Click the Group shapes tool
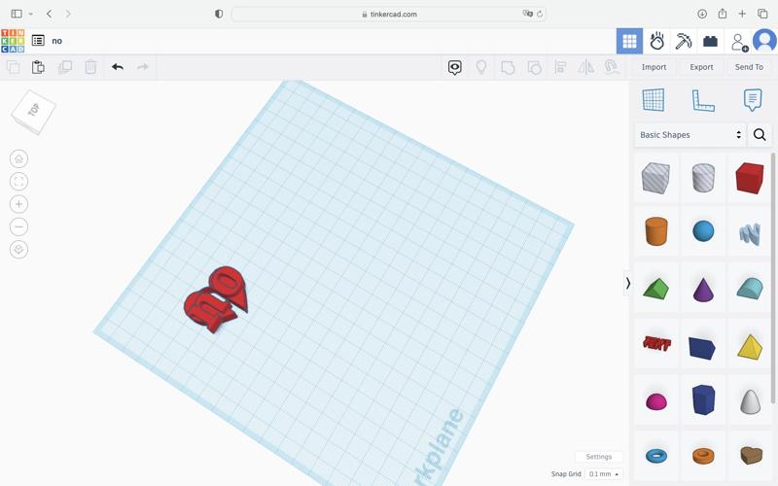 pyautogui.click(x=508, y=67)
